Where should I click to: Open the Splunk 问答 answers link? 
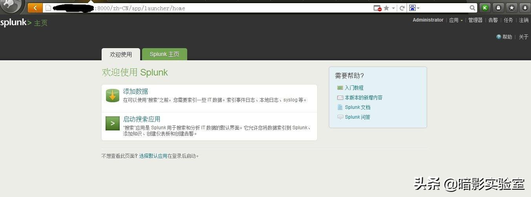point(358,117)
